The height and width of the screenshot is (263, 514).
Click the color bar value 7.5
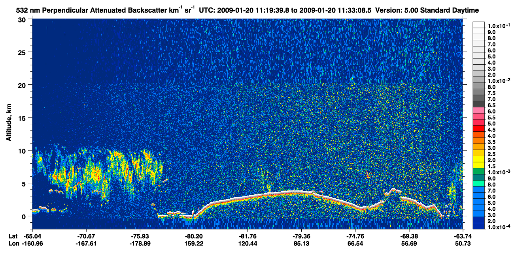492,93
